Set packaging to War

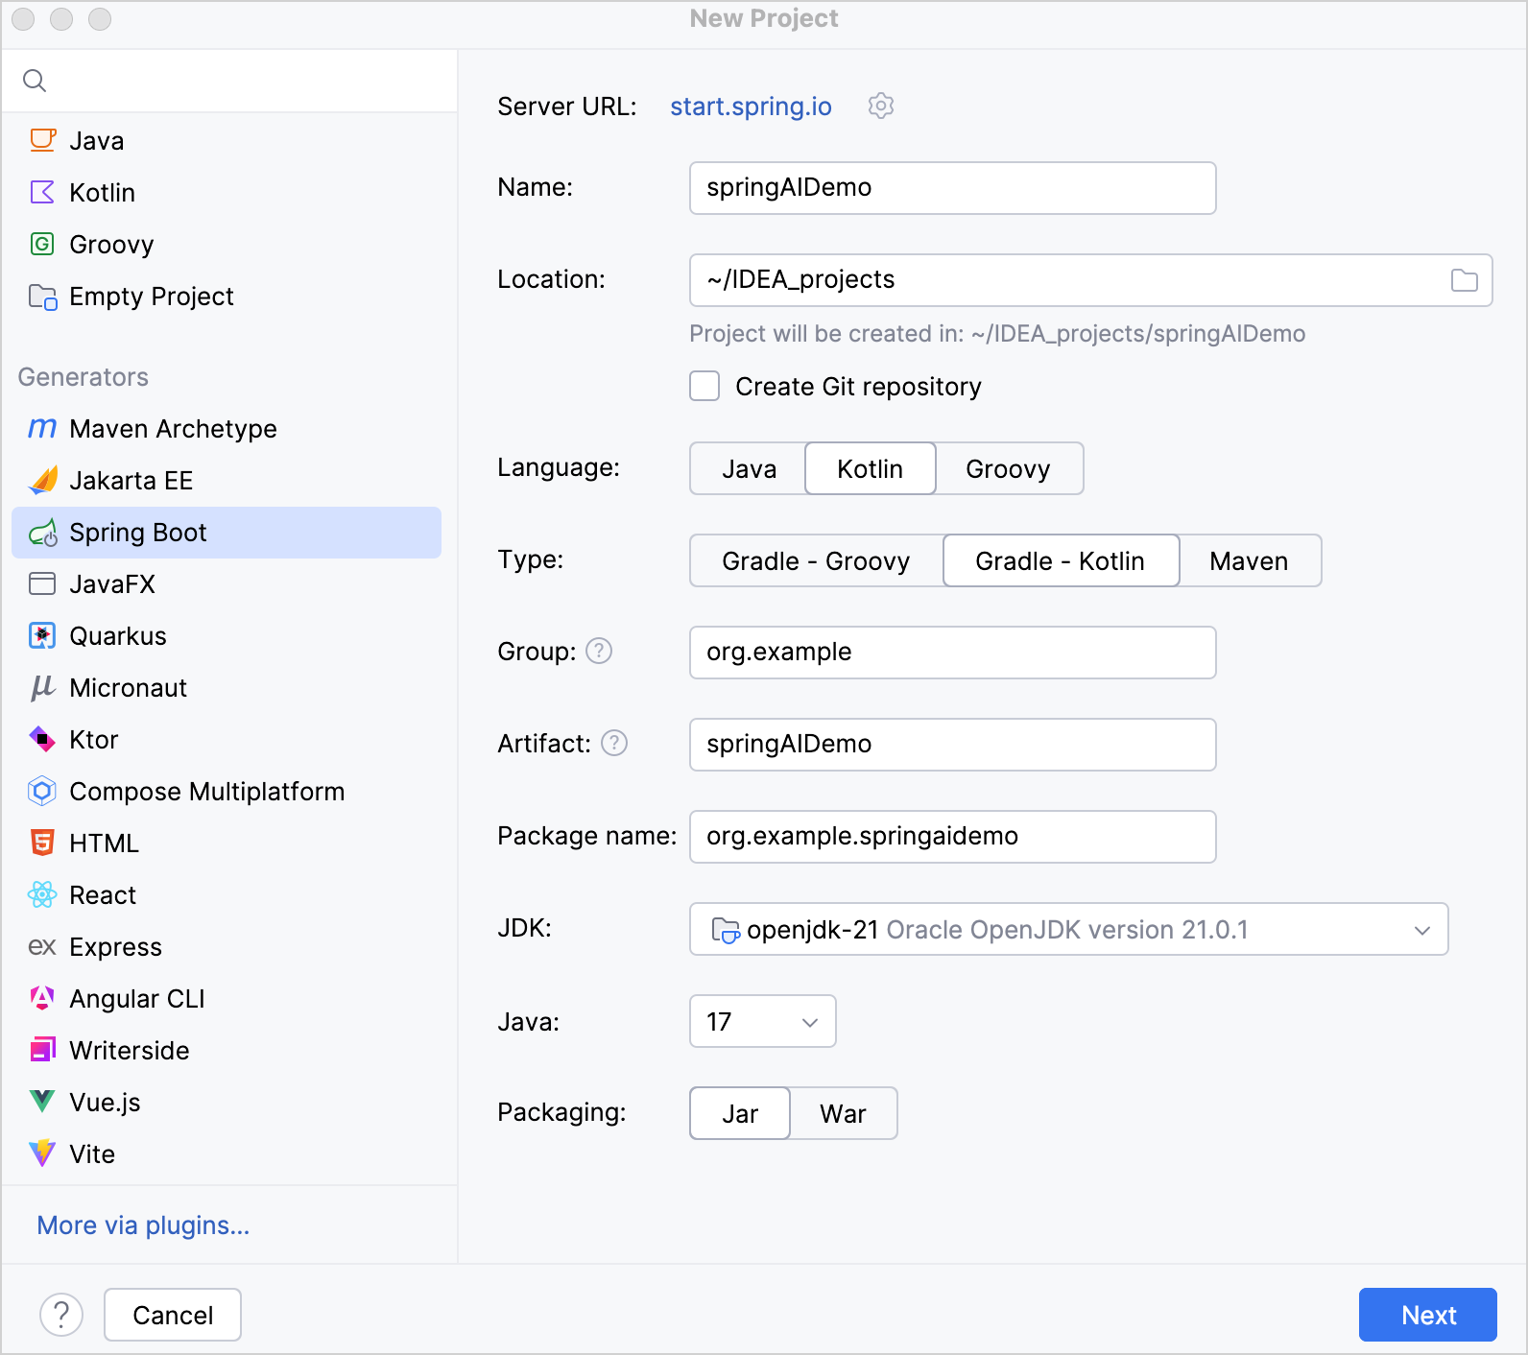(x=843, y=1114)
